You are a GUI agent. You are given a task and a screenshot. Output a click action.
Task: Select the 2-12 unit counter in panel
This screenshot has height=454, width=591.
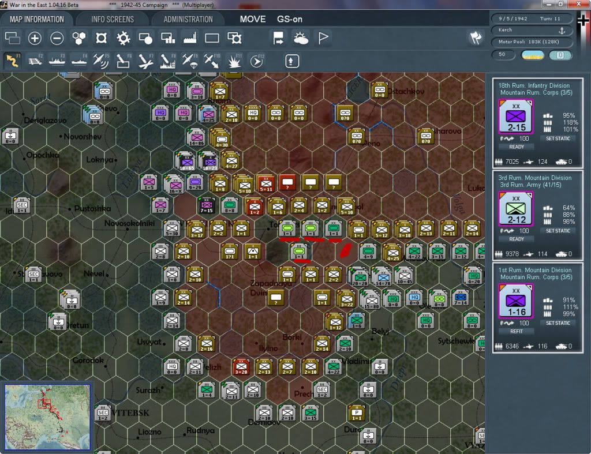(516, 209)
